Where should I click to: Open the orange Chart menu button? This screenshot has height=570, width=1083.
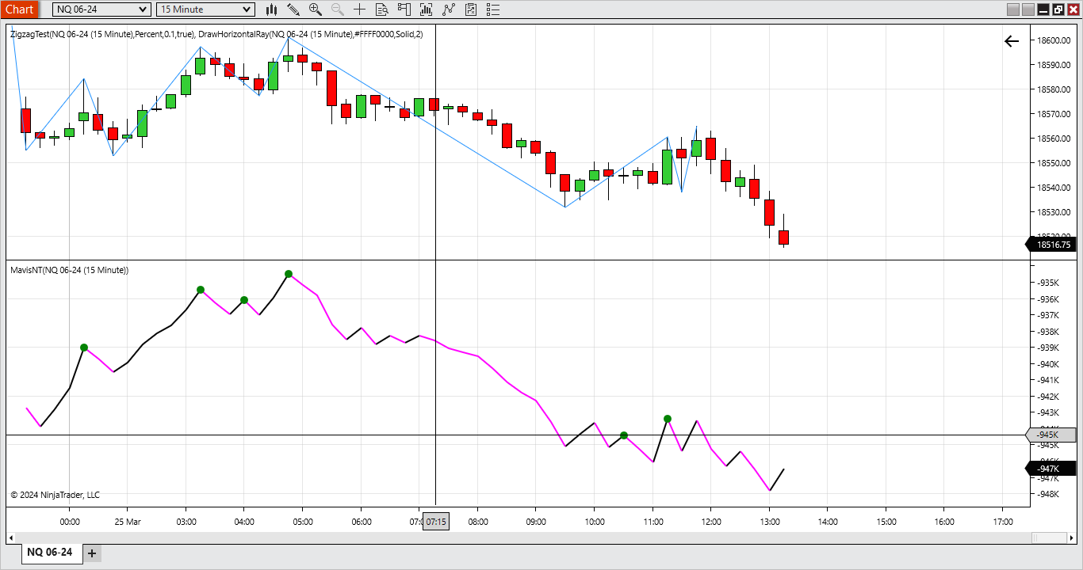coord(19,9)
